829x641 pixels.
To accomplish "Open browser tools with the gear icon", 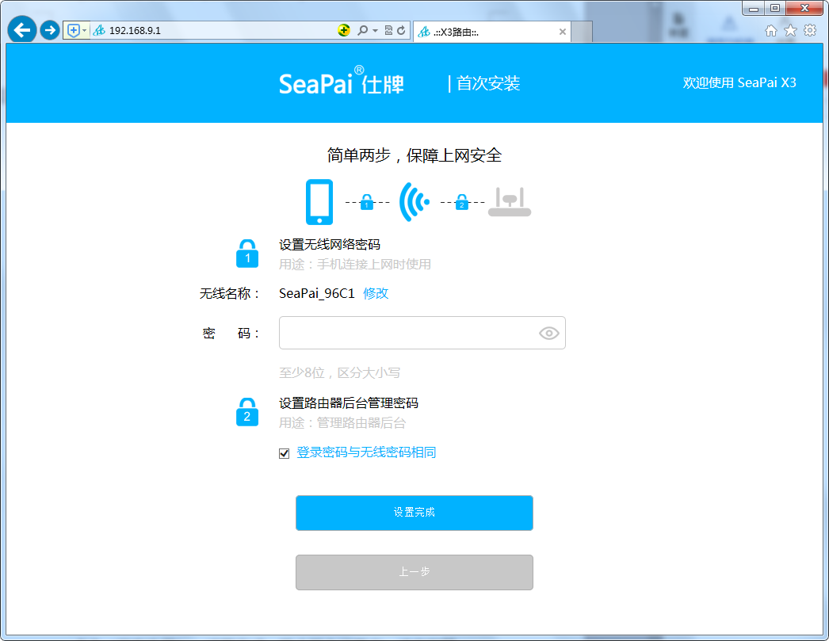I will (x=810, y=31).
